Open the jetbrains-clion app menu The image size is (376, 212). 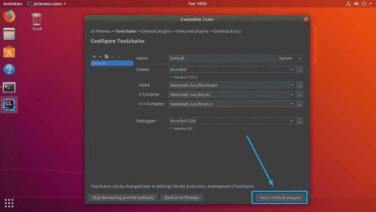[47, 4]
